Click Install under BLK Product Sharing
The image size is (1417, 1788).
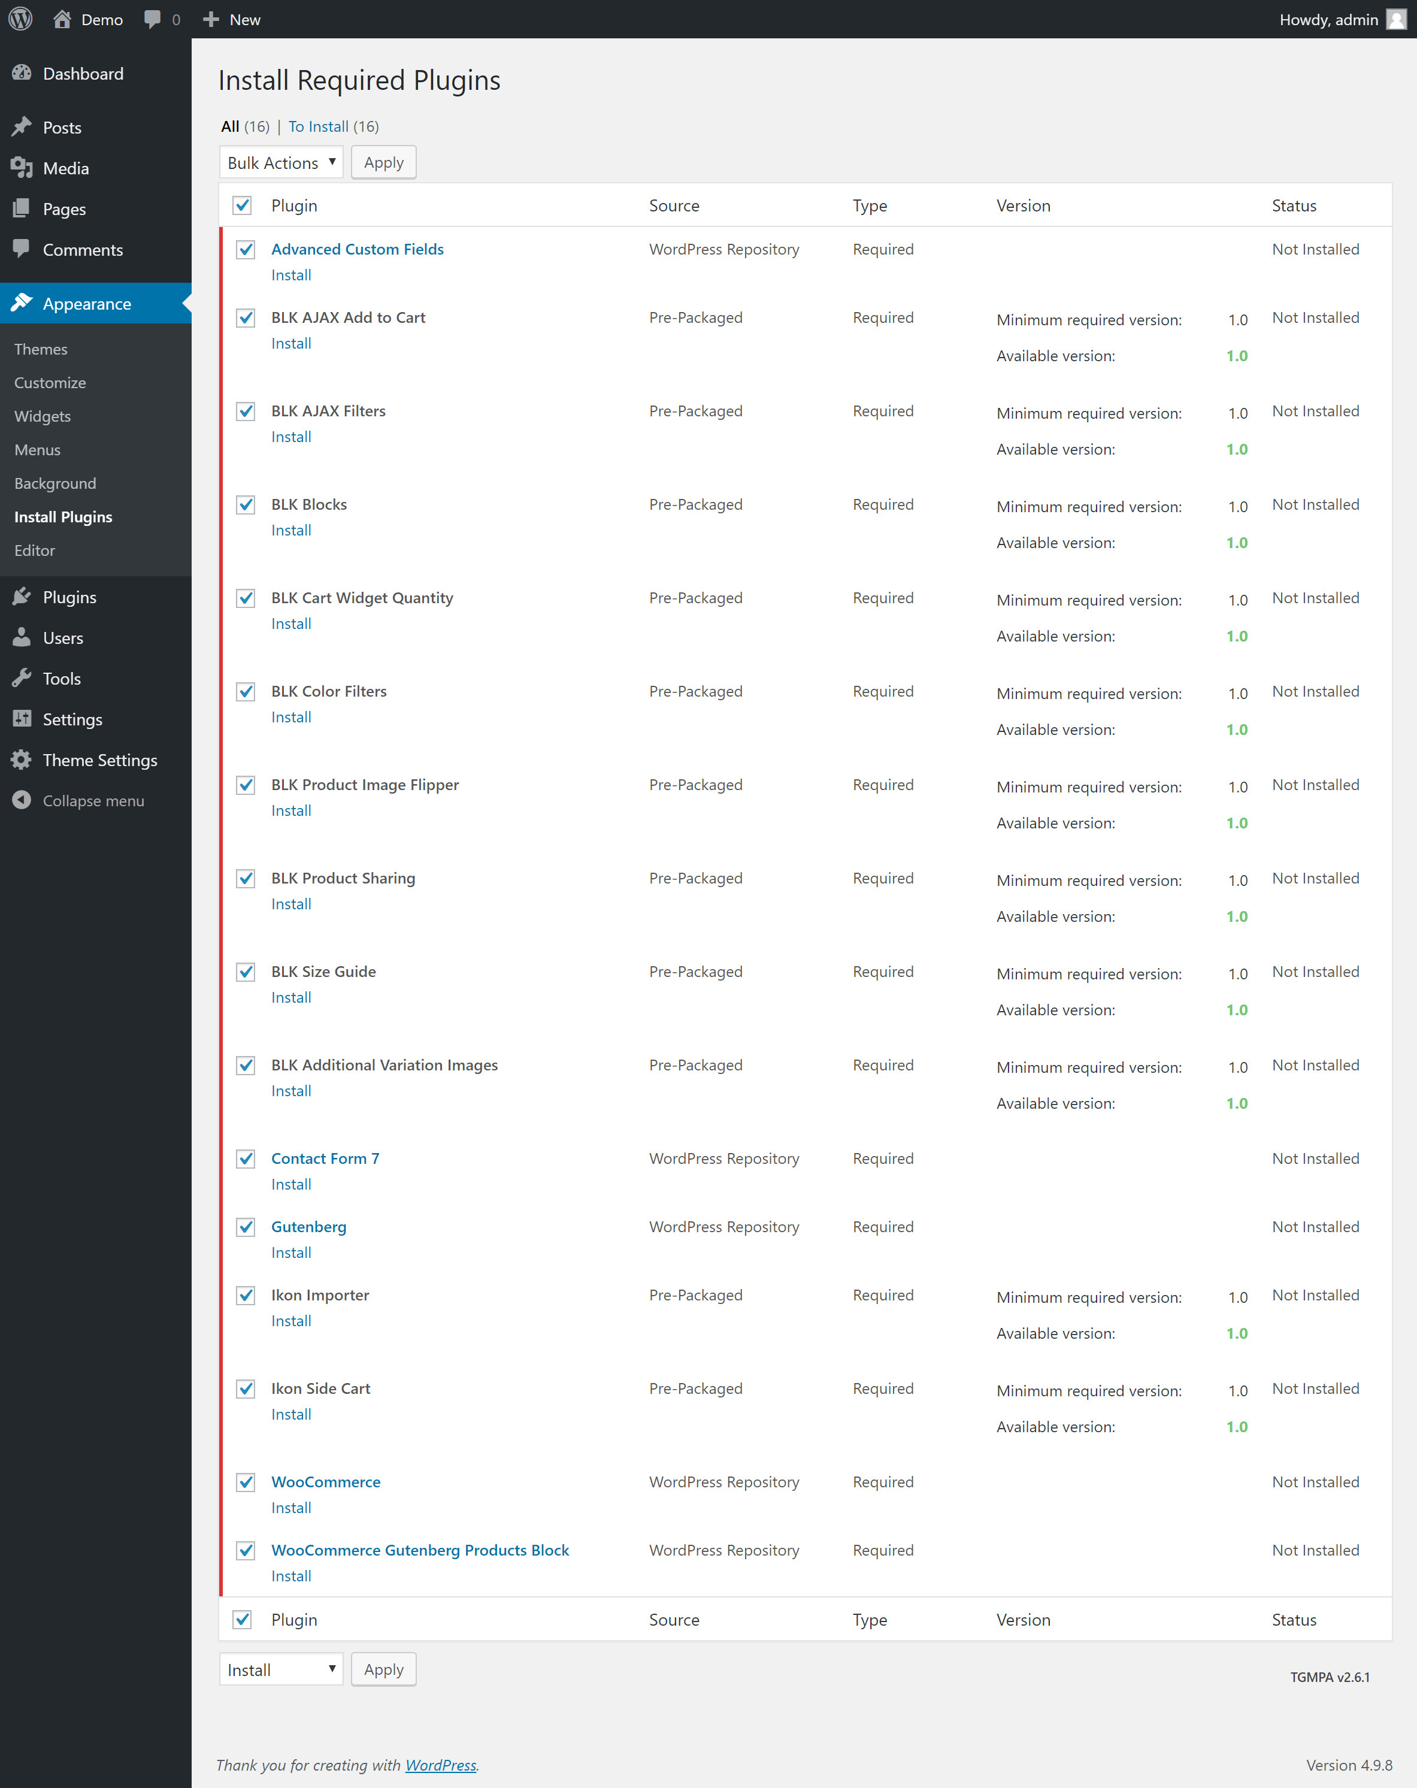click(291, 904)
